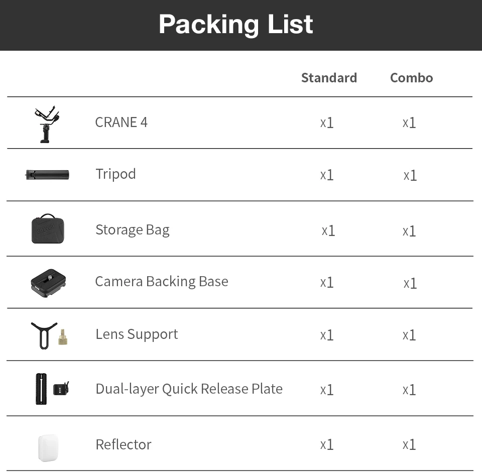Click the Reflector text label

pos(123,444)
